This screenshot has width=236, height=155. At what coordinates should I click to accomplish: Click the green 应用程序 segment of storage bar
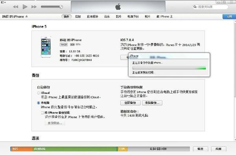pyautogui.click(x=75, y=149)
